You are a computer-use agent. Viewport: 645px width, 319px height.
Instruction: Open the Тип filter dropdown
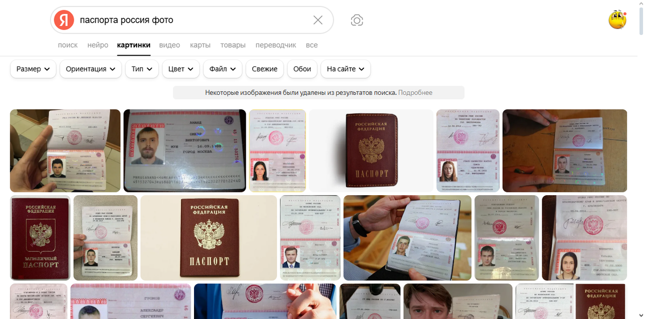coord(142,69)
